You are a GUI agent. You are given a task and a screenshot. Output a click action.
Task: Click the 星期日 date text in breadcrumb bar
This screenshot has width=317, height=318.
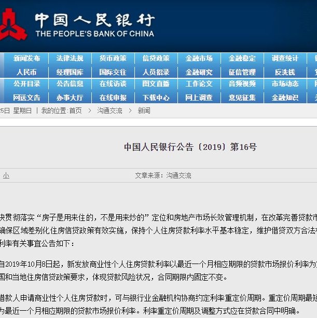22,110
